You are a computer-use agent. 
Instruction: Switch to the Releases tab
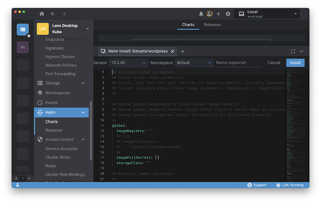tap(212, 25)
